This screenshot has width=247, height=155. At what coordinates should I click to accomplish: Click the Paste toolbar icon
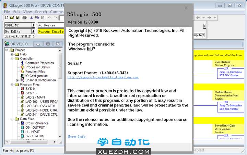tap(43, 17)
